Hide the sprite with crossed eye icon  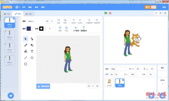point(116,74)
